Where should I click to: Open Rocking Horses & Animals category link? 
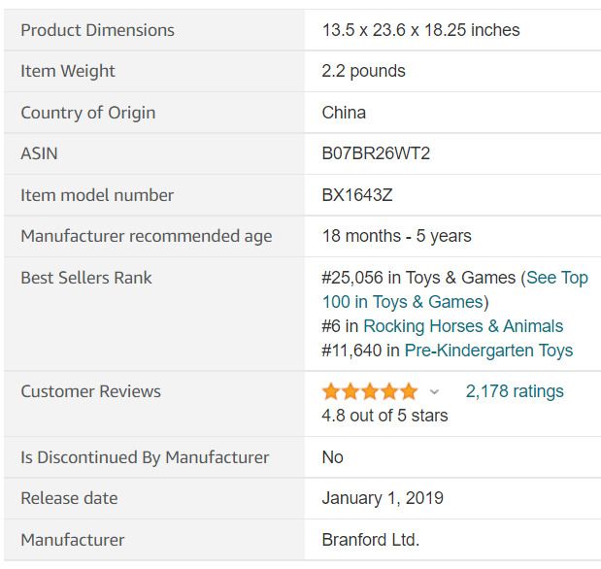[463, 326]
